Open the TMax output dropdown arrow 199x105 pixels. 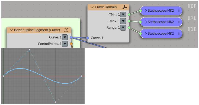[x=123, y=21]
